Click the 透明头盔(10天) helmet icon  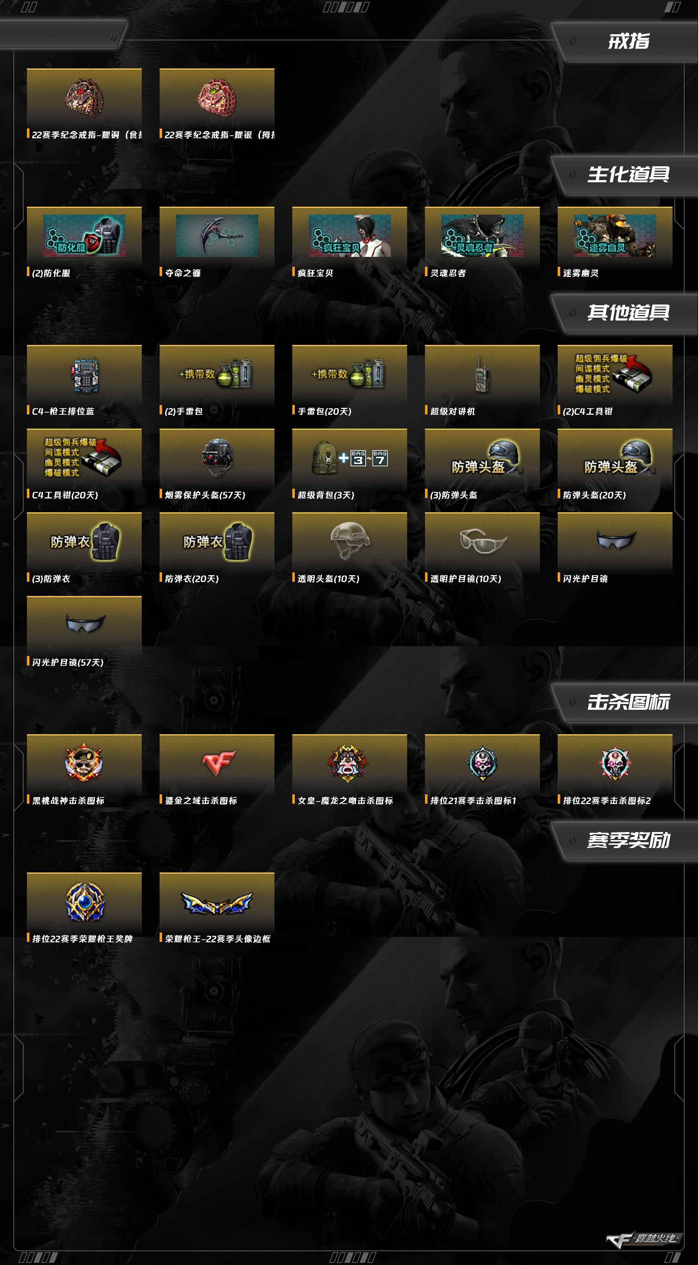click(349, 540)
